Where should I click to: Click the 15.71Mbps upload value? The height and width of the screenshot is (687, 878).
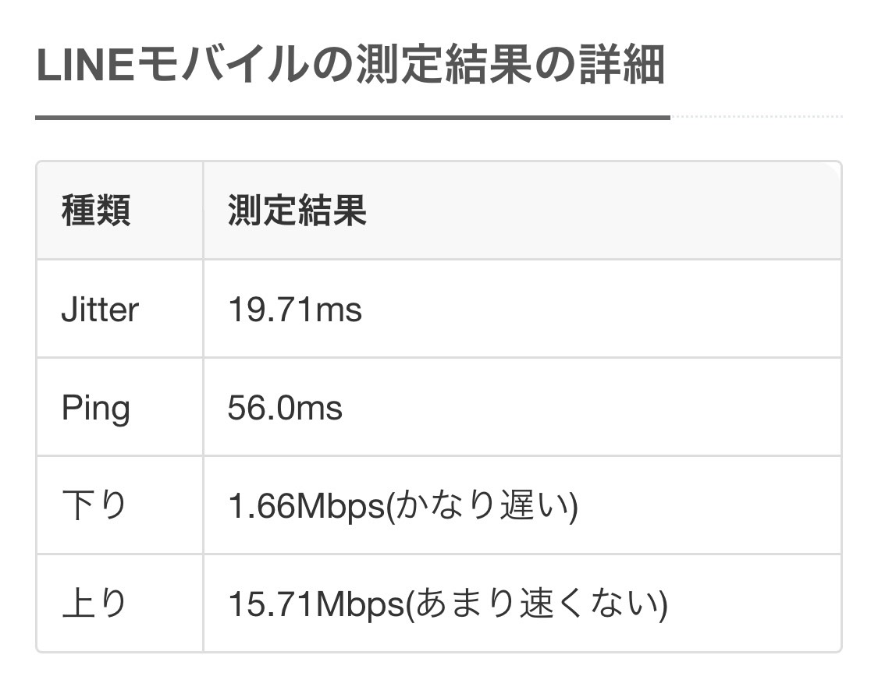[316, 605]
